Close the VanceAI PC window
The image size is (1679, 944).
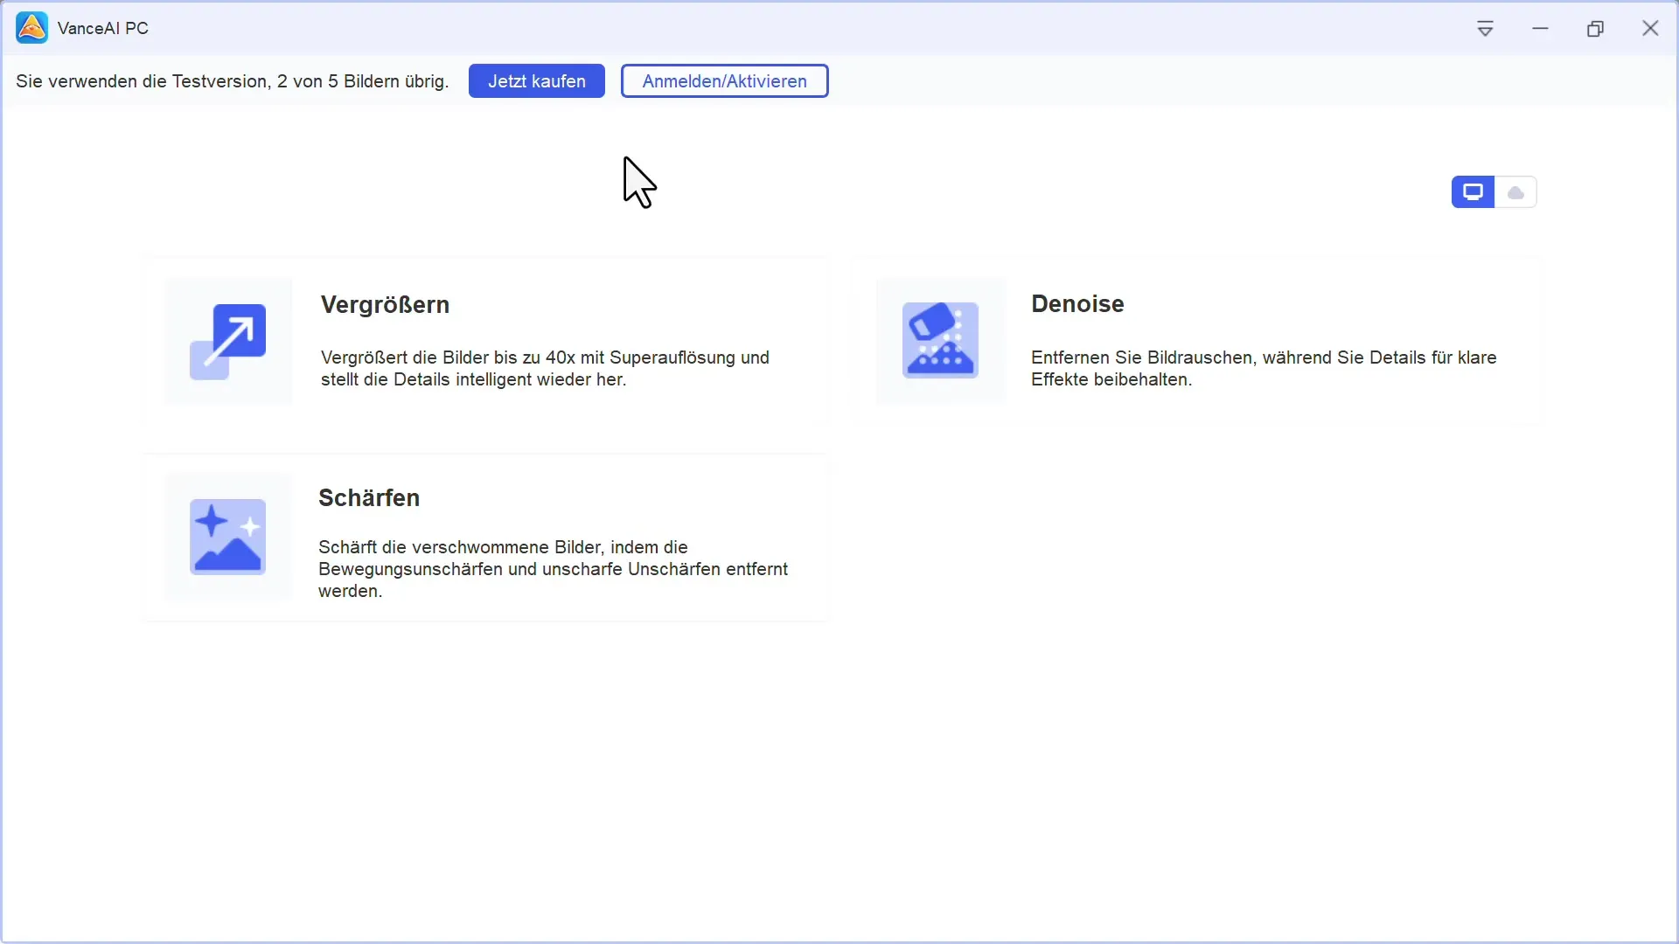coord(1651,29)
